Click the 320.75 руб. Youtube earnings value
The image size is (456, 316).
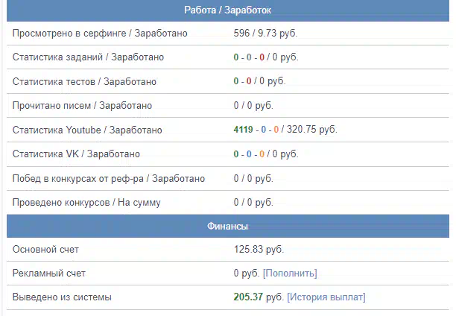tap(312, 130)
